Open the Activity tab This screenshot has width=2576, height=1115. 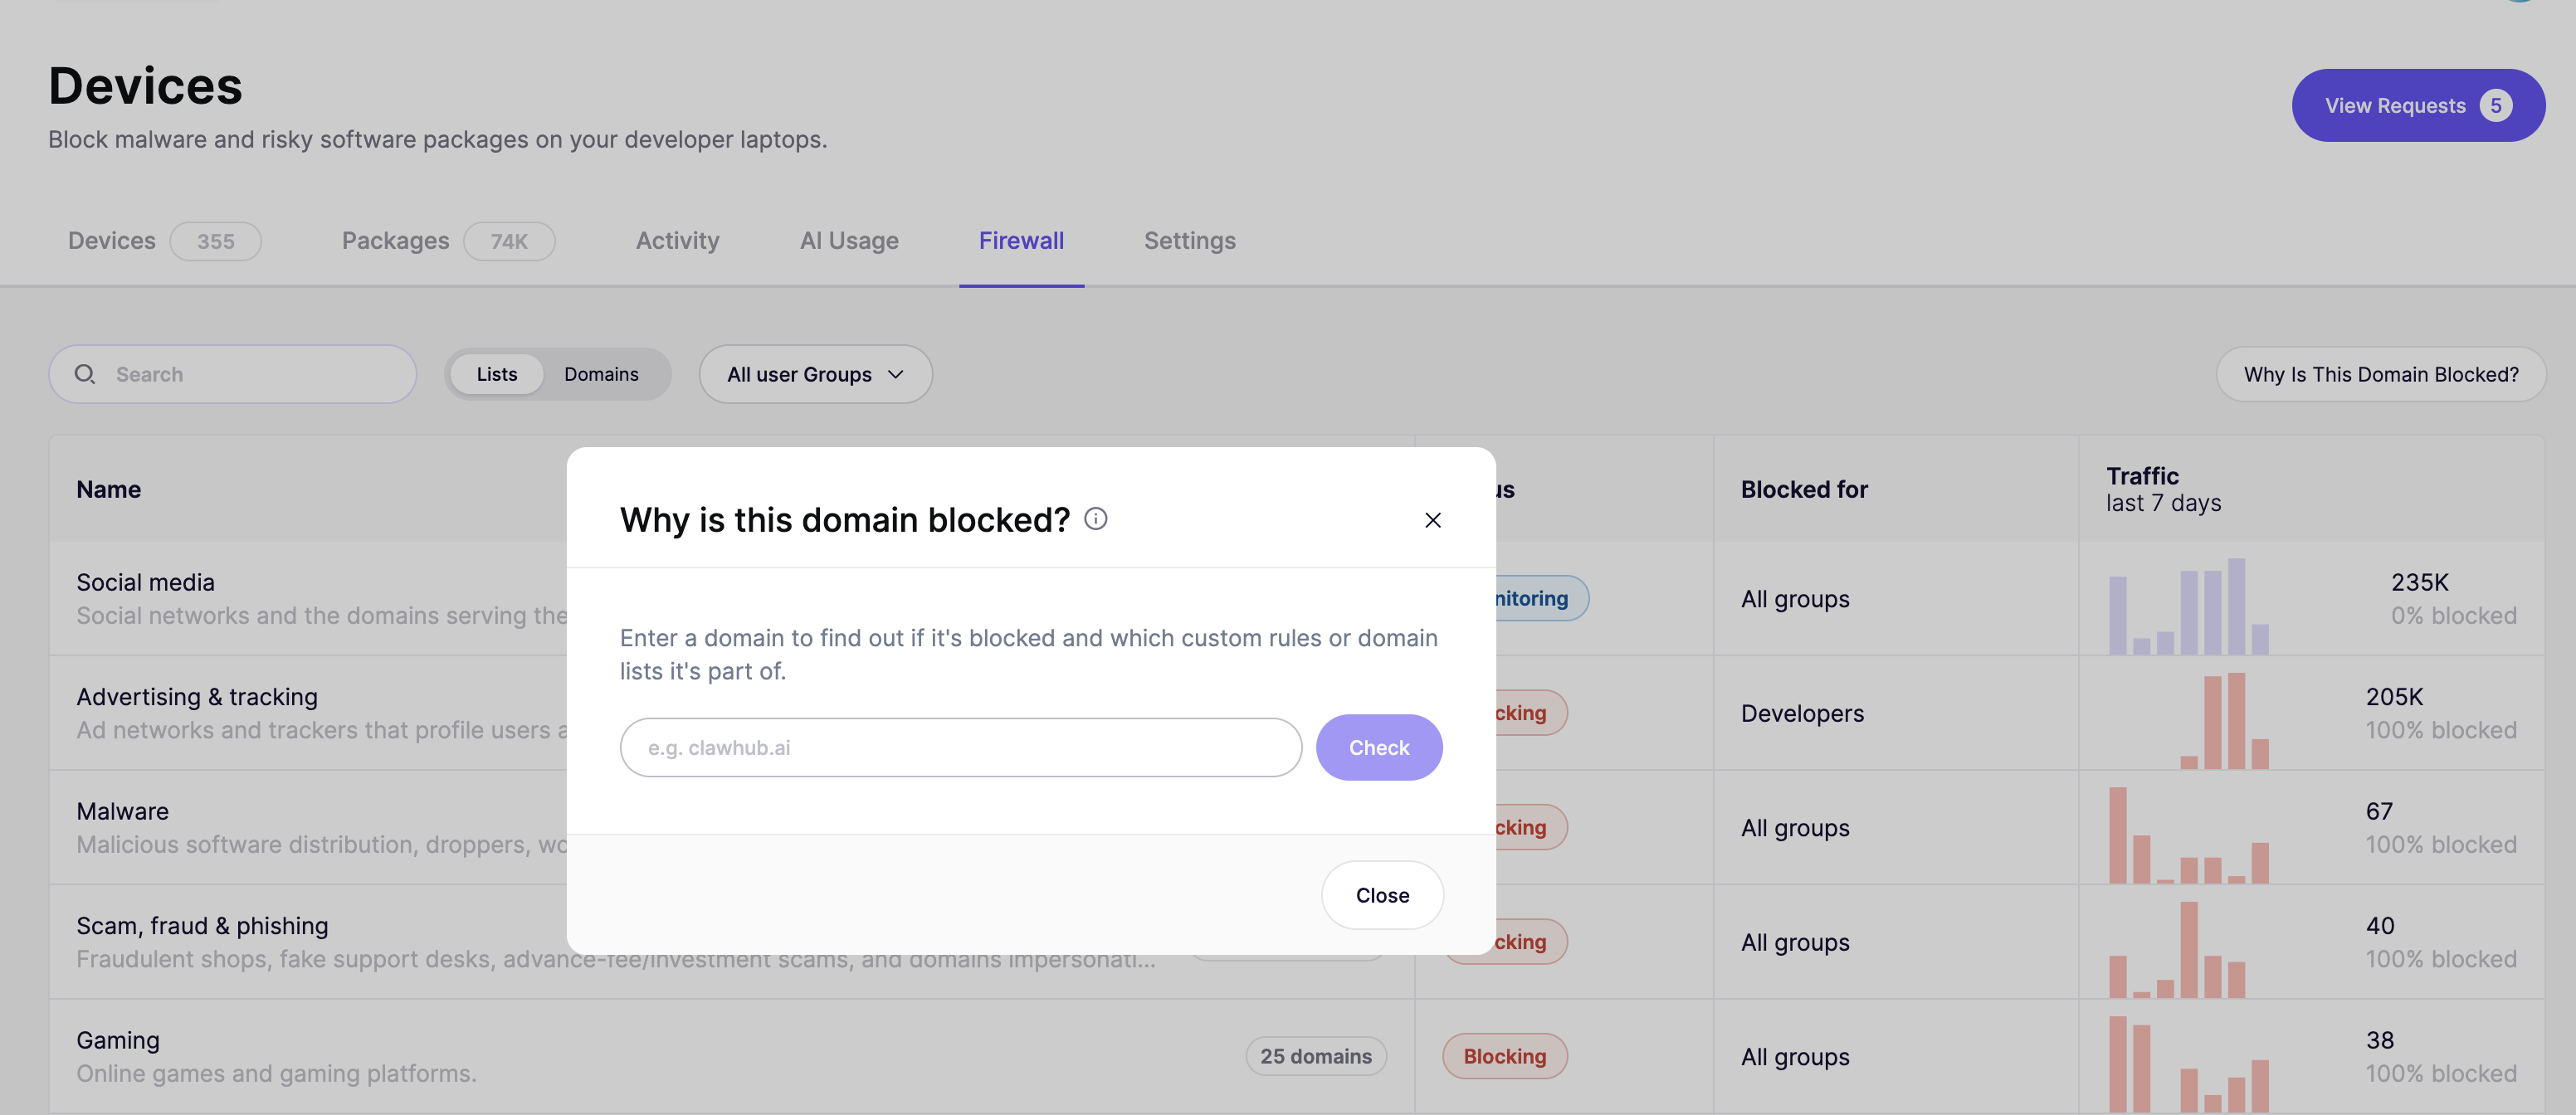677,241
